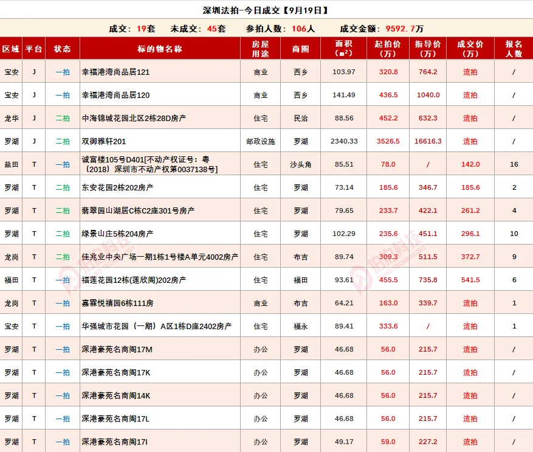The height and width of the screenshot is (452, 533).
Task: Click the 房屋用途 column header
Action: click(260, 49)
